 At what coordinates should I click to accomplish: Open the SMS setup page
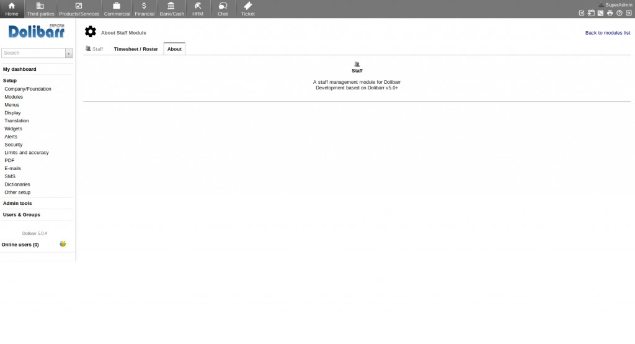(x=10, y=176)
